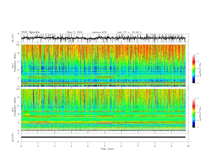
Task: Click the date May 17, 2024
Action: coord(75,32)
